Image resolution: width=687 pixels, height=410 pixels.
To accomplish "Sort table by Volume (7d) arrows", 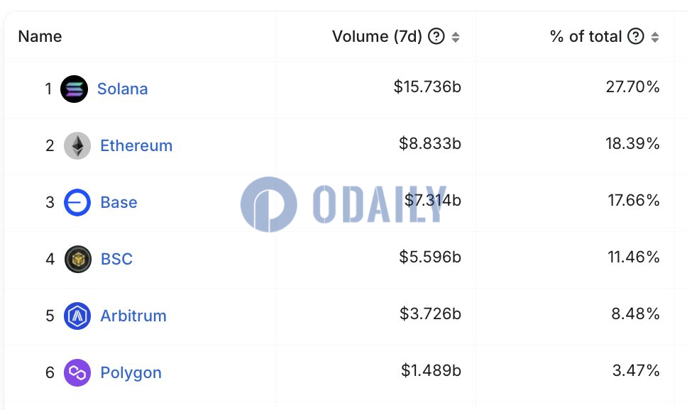I will (x=456, y=37).
